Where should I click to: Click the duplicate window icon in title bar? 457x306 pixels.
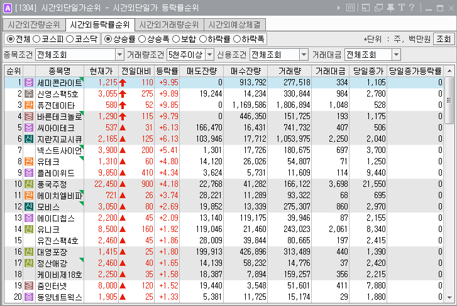(x=378, y=8)
